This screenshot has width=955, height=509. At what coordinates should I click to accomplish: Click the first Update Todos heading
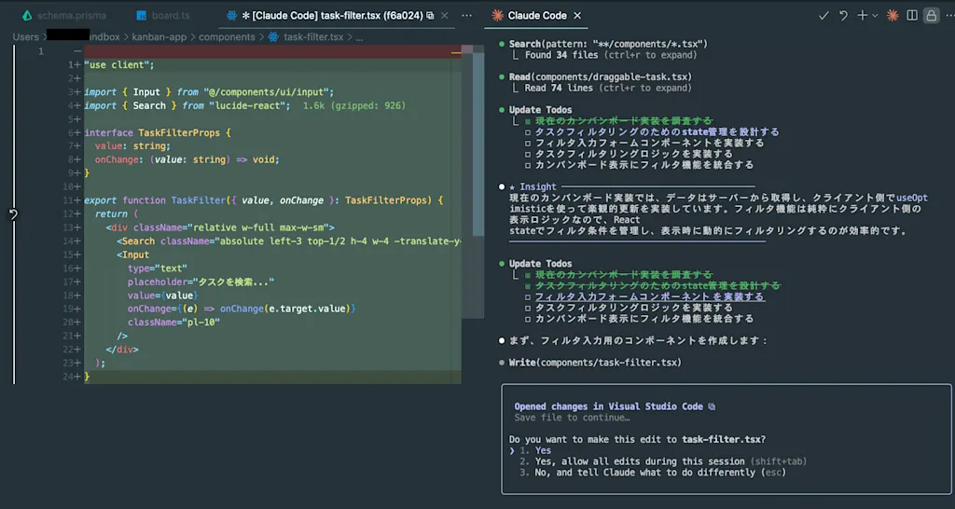pyautogui.click(x=540, y=110)
